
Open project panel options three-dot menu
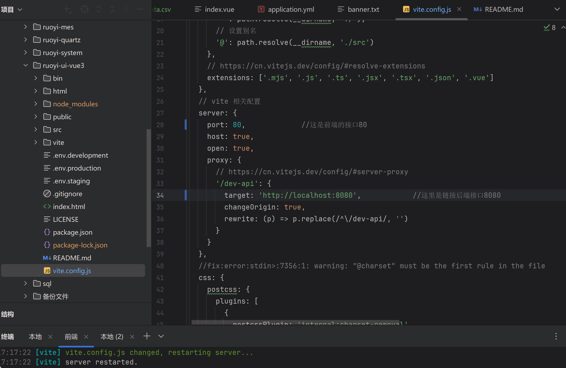click(126, 9)
